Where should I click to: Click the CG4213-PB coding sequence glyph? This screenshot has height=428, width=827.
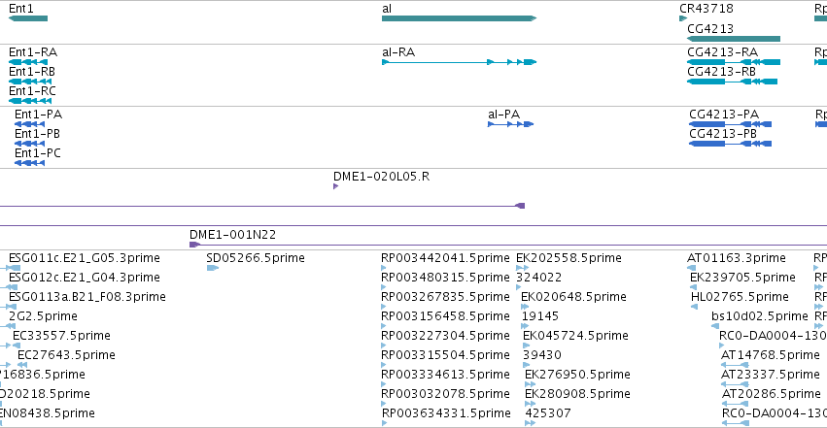(731, 144)
